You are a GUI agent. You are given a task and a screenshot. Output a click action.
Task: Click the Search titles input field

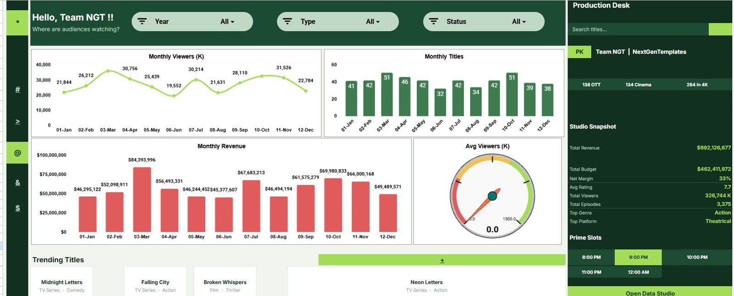tap(638, 29)
